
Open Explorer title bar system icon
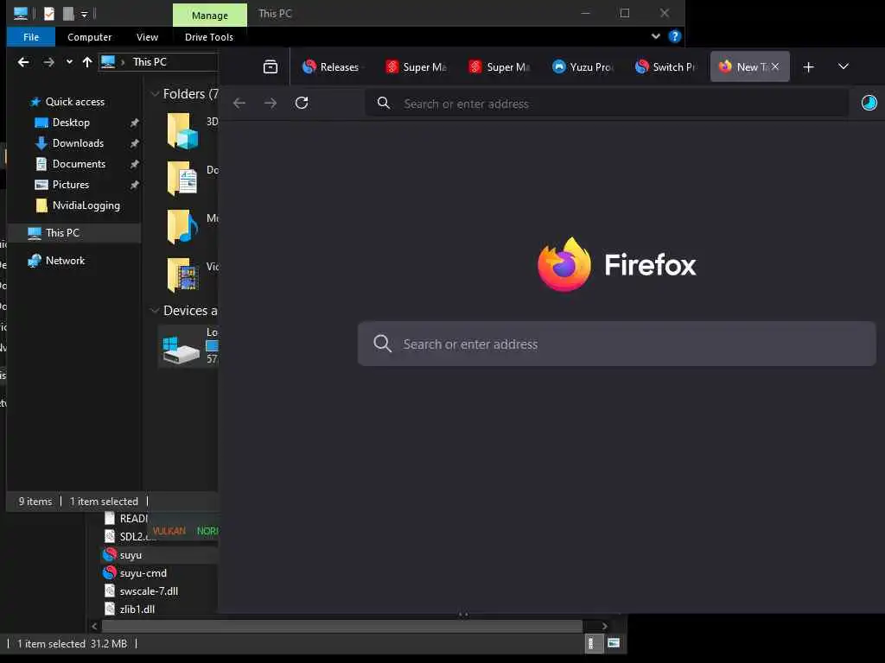click(21, 13)
